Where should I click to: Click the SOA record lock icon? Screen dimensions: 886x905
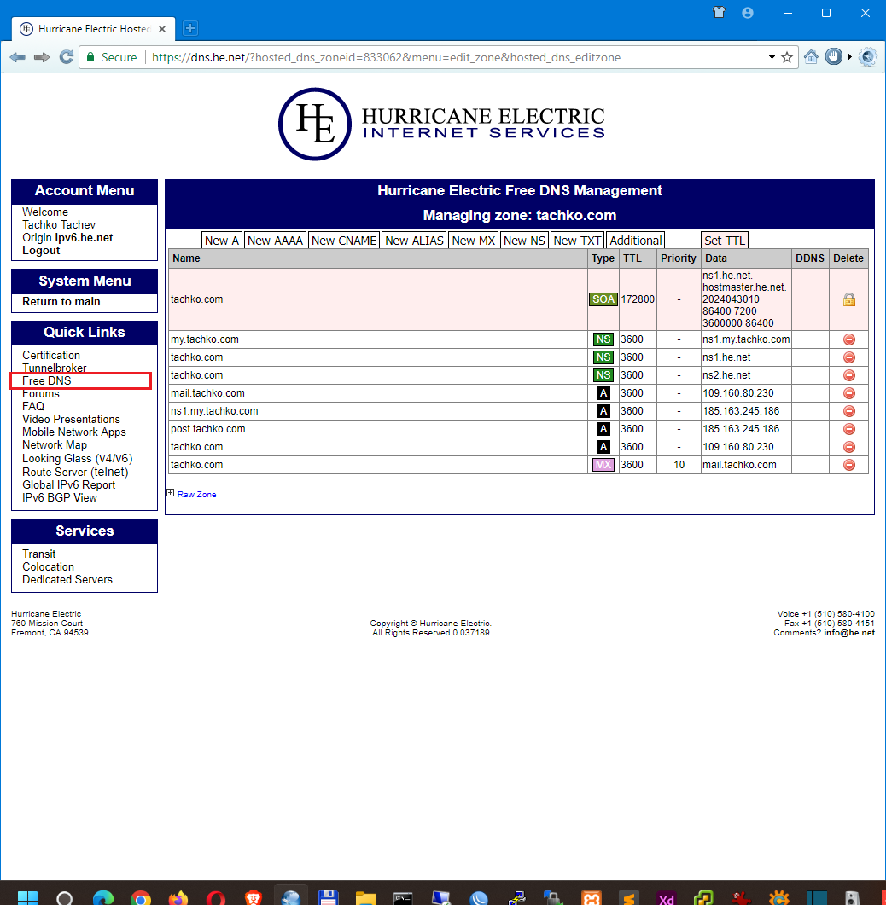[849, 299]
